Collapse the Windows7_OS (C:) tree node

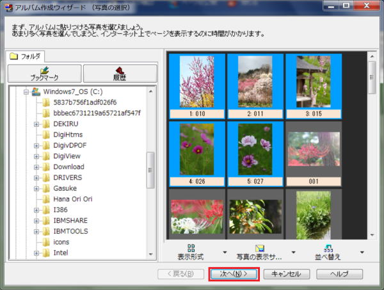[x=26, y=92]
